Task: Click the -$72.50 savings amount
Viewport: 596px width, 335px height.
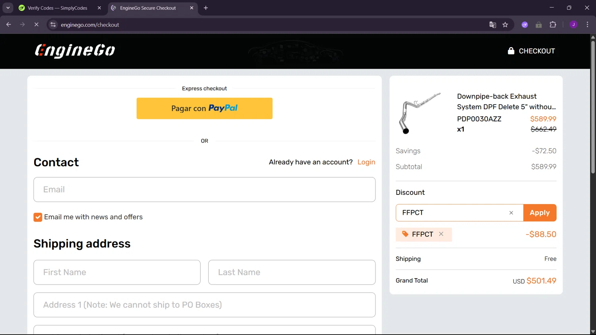Action: tap(544, 151)
